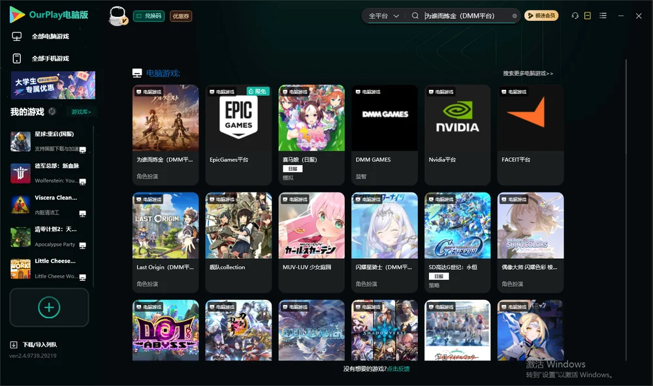Open the EpicGames平台 card

point(238,135)
